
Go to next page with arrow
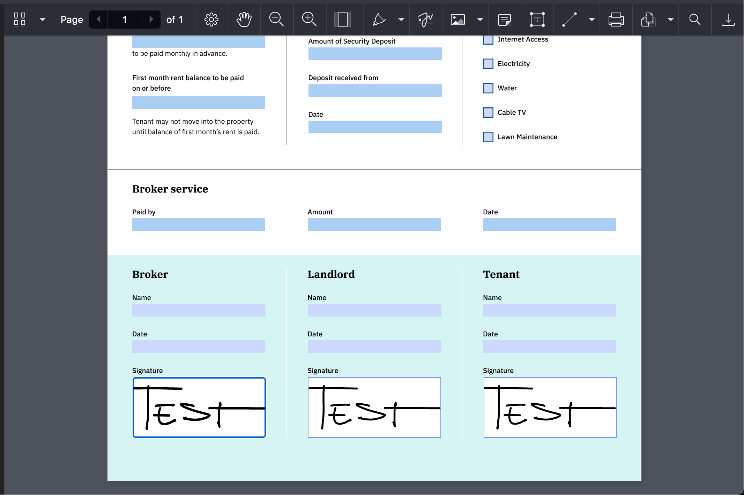(x=151, y=20)
